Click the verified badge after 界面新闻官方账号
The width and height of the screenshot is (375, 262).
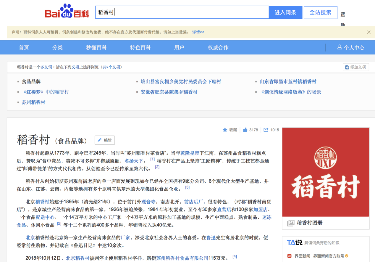click(346, 256)
